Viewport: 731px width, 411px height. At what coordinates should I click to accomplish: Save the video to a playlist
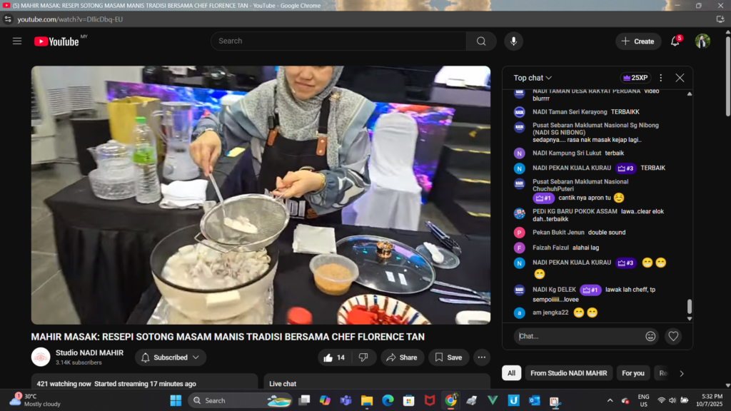(x=448, y=357)
